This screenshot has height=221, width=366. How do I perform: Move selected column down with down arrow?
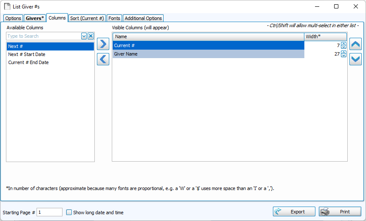[x=355, y=59]
